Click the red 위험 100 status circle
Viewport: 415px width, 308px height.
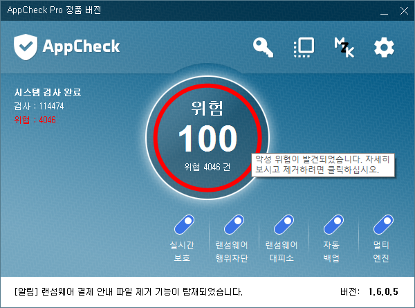tap(207, 138)
